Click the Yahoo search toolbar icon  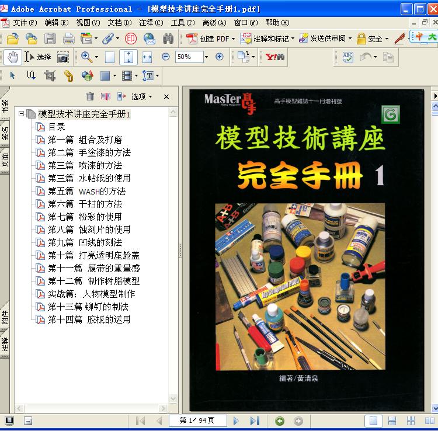coord(275,57)
